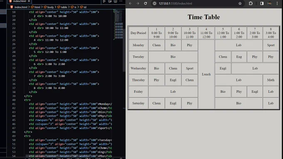Click the Lunch cell in the timetable
283x159 pixels.
coord(206,74)
